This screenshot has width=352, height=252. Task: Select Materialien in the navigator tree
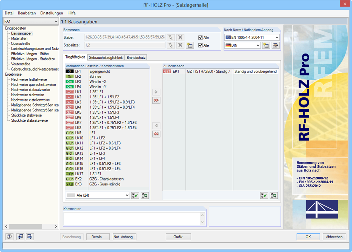pyautogui.click(x=19, y=39)
